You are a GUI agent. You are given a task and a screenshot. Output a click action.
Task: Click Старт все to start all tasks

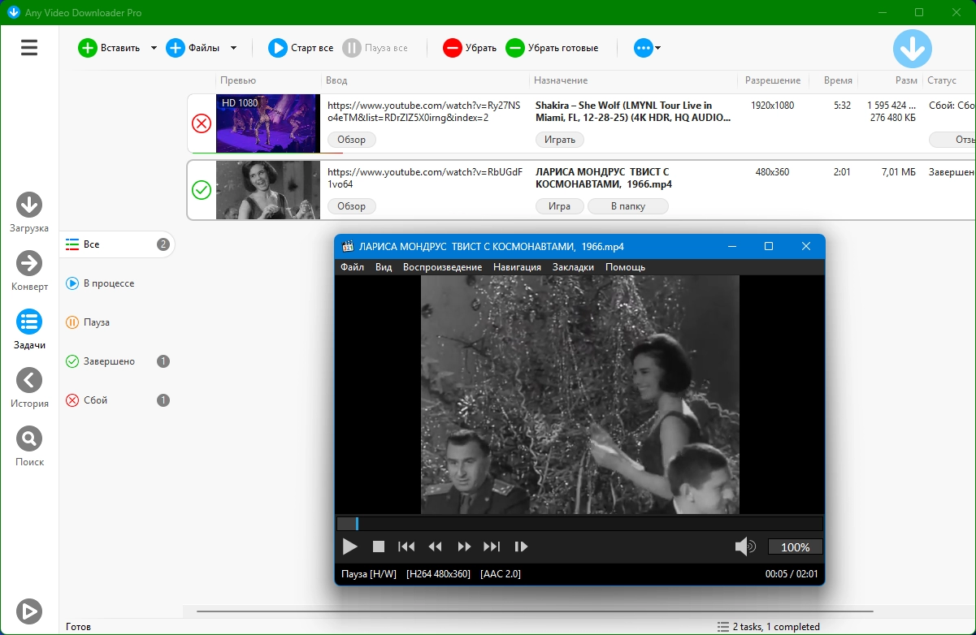click(301, 48)
